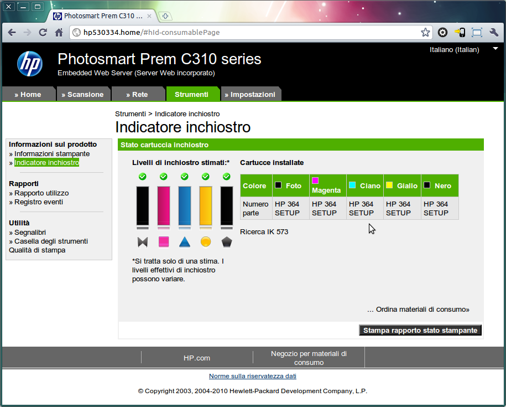The image size is (506, 407).
Task: Click the Magenta color swatch in table
Action: [x=315, y=181]
